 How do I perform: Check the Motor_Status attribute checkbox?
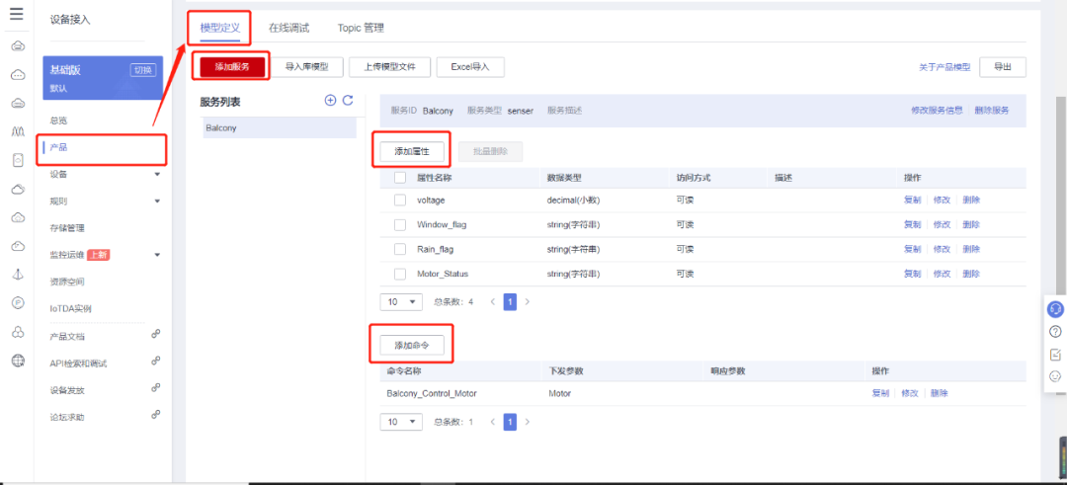(400, 274)
